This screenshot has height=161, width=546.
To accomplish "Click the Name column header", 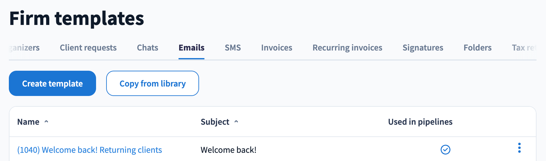I will [28, 122].
